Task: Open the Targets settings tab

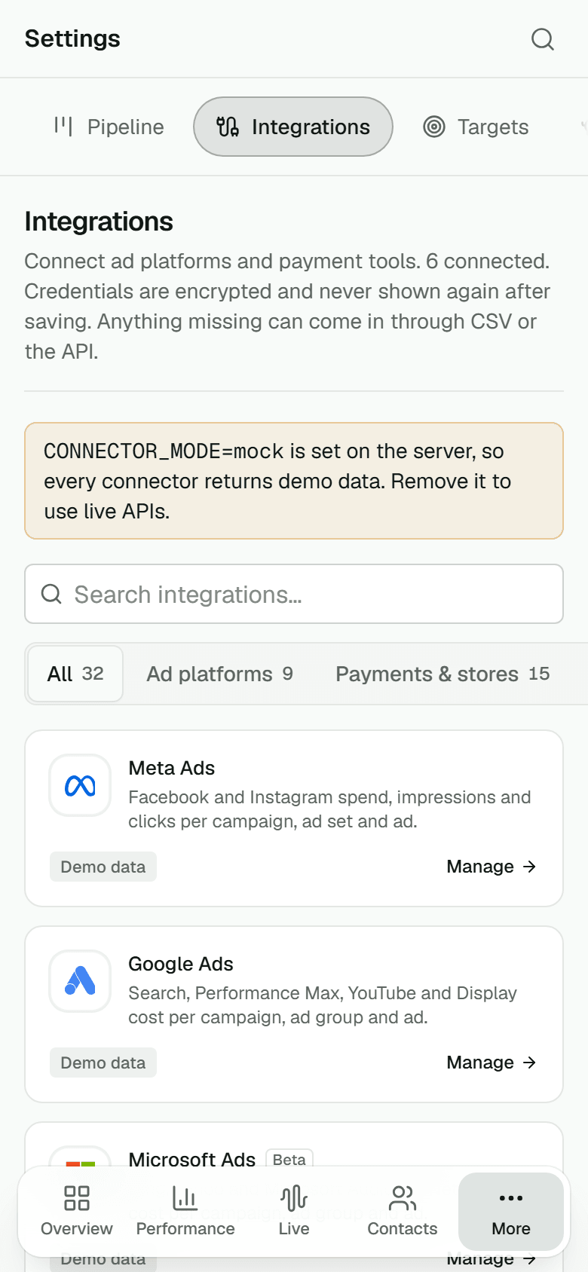Action: pyautogui.click(x=476, y=127)
